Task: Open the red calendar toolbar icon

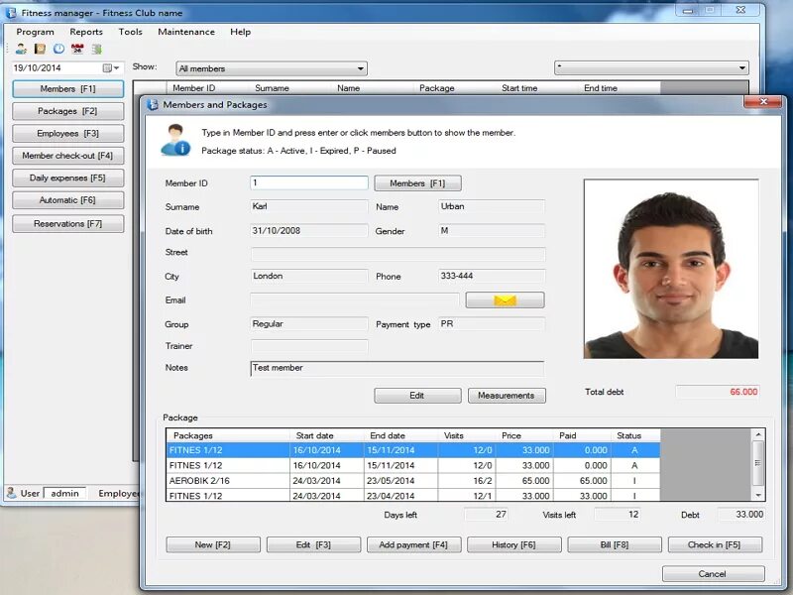Action: (x=77, y=49)
